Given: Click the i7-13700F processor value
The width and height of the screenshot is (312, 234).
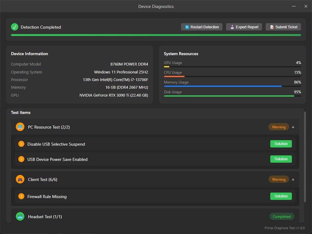Looking at the screenshot, I should (115, 80).
